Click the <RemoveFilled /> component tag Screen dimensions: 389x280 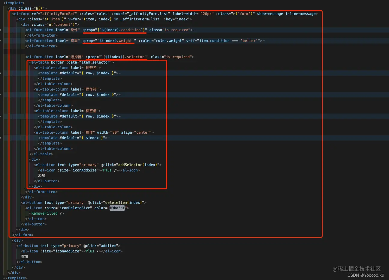47,213
